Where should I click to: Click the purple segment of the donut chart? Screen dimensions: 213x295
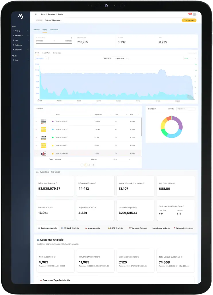[x=179, y=122]
